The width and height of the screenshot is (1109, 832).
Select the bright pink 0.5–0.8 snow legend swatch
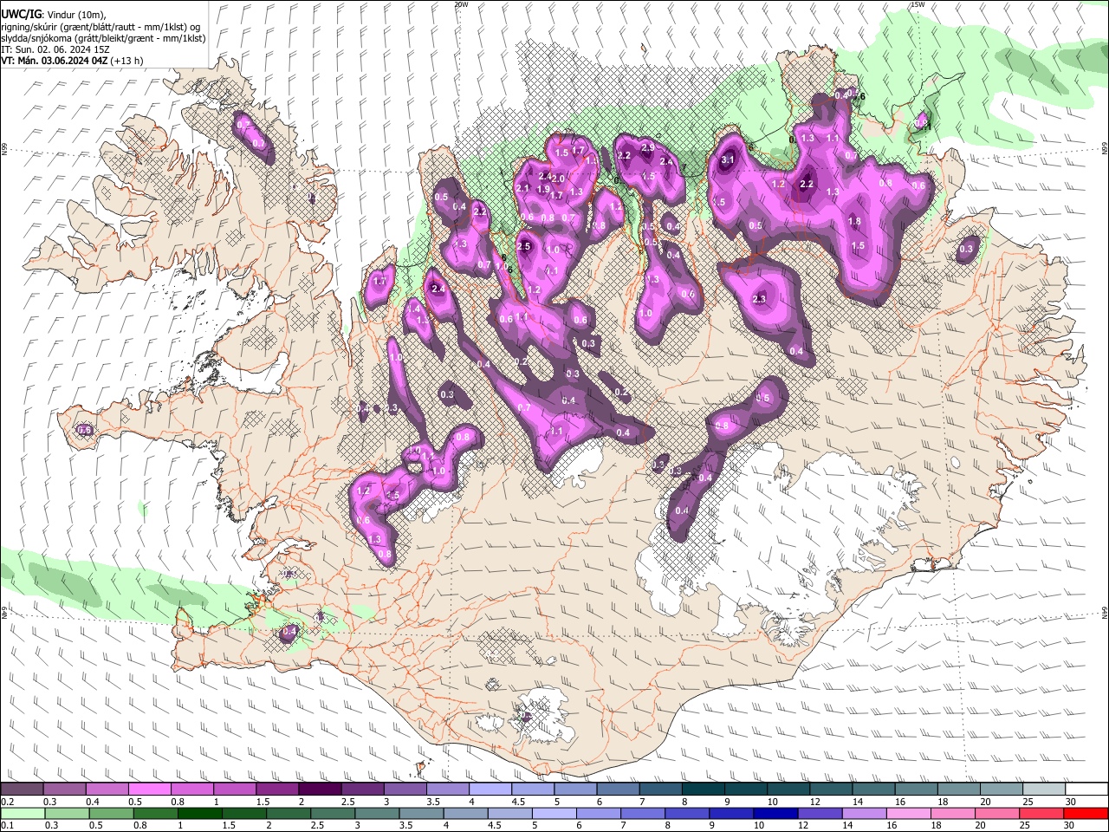click(x=149, y=790)
